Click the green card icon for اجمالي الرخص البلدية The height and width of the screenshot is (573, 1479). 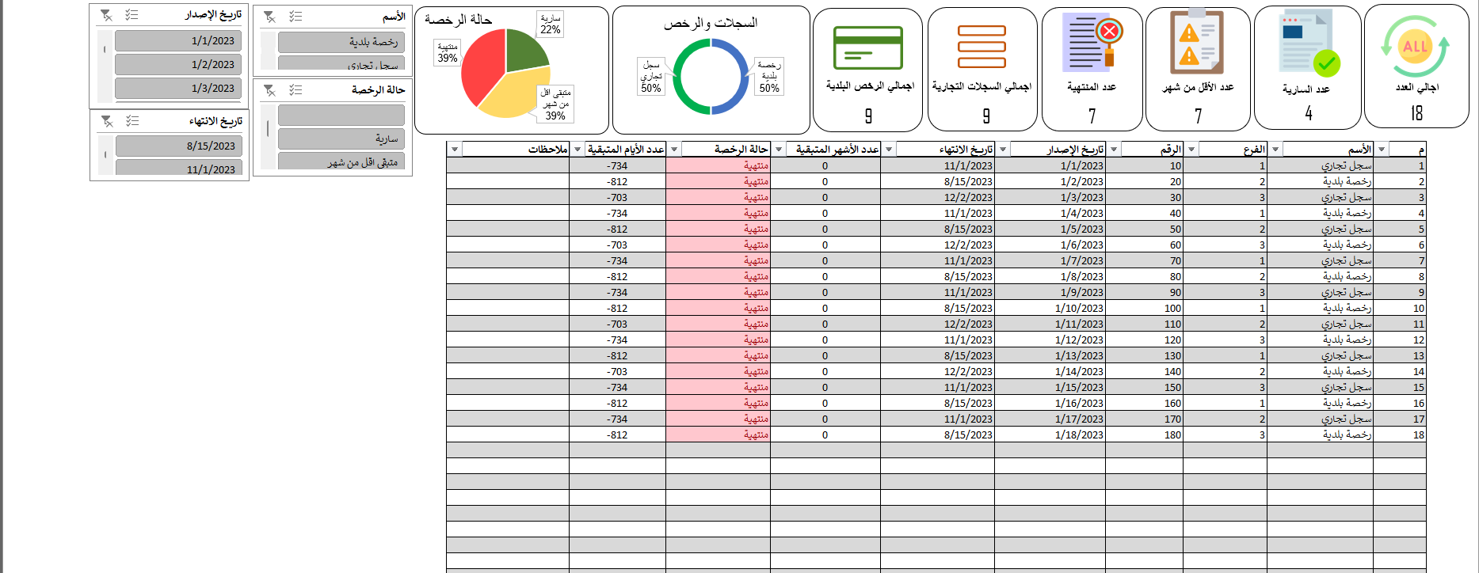(x=867, y=47)
